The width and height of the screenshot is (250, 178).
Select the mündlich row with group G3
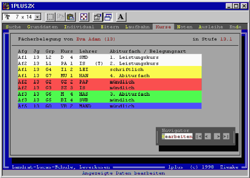[x=110, y=88]
